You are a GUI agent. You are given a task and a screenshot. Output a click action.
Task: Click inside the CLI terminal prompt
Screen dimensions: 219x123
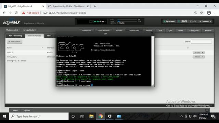[x=92, y=85]
